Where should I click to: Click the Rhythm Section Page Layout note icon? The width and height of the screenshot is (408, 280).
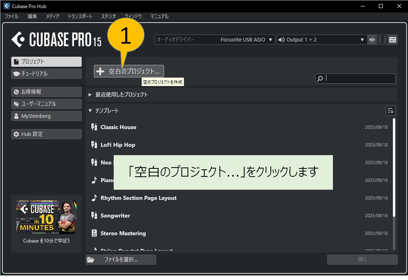pyautogui.click(x=94, y=198)
